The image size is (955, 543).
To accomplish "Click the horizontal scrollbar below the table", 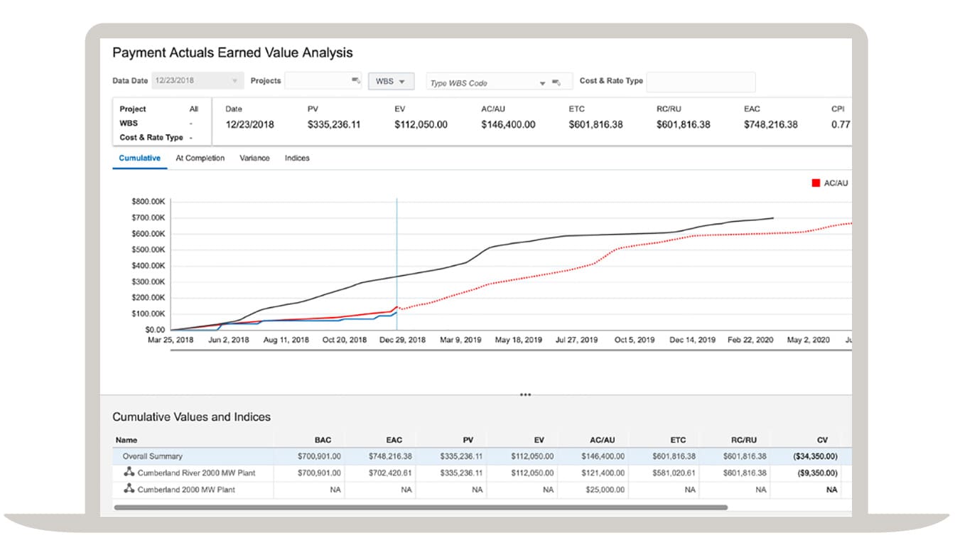I will point(419,506).
